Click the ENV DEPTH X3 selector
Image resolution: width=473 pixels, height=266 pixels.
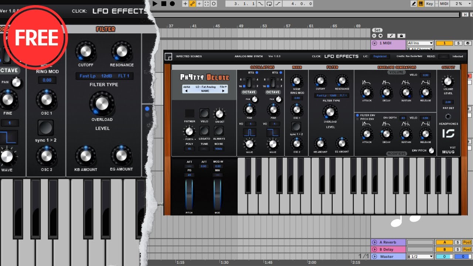tap(403, 118)
